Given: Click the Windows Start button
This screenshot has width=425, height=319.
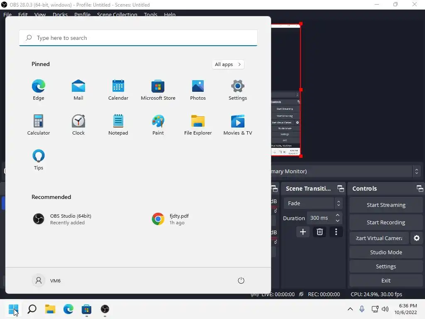Looking at the screenshot, I should pyautogui.click(x=14, y=309).
